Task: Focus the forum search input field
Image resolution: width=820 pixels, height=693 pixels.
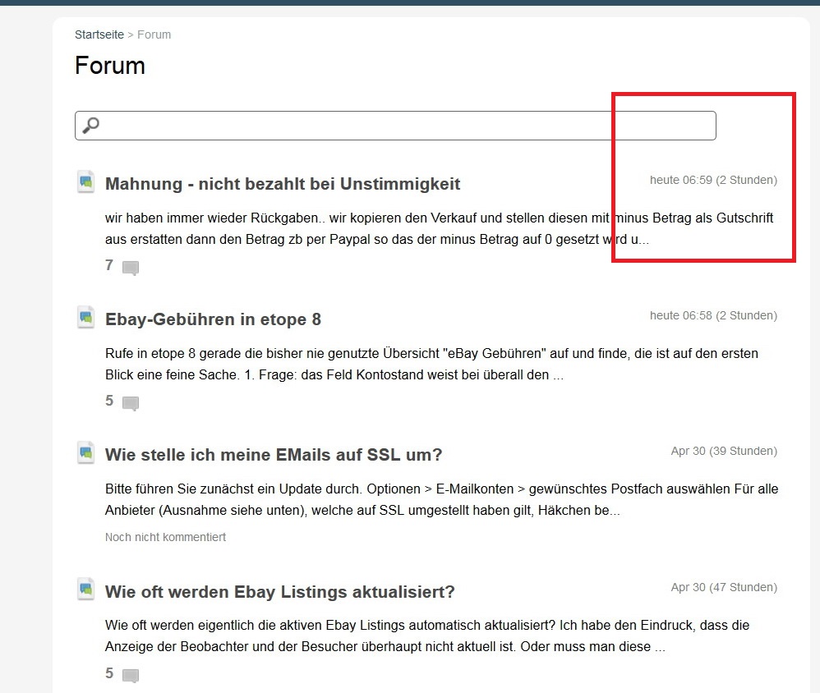Action: [x=403, y=126]
